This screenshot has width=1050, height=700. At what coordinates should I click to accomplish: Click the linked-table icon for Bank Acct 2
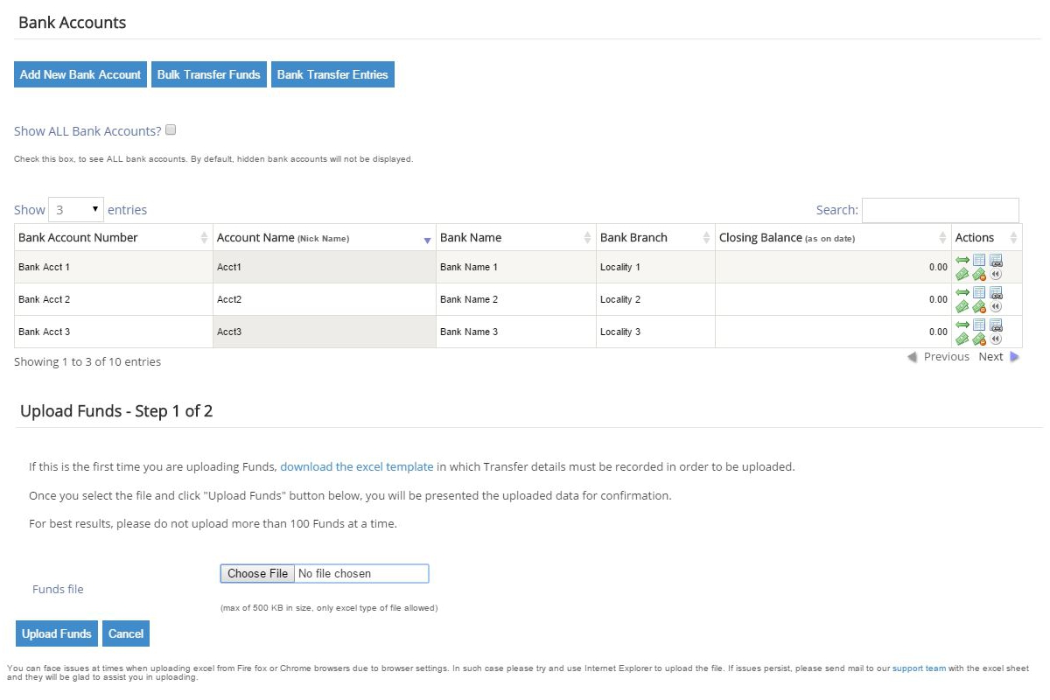point(996,292)
